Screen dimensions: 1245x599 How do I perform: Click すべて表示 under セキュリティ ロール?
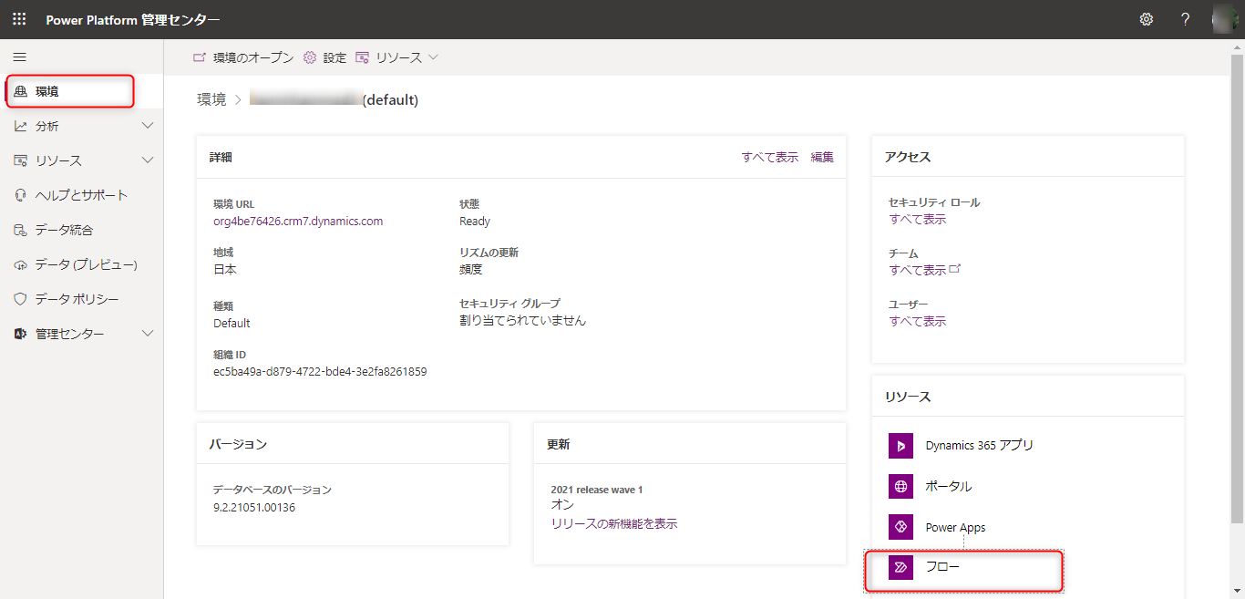pos(917,219)
